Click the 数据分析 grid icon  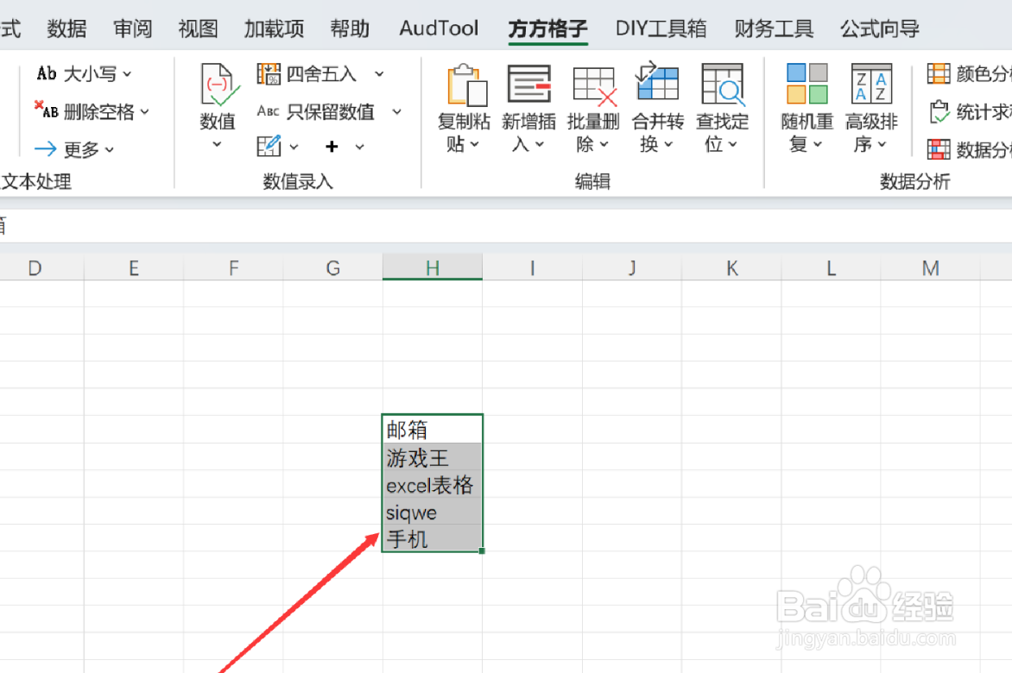point(939,149)
